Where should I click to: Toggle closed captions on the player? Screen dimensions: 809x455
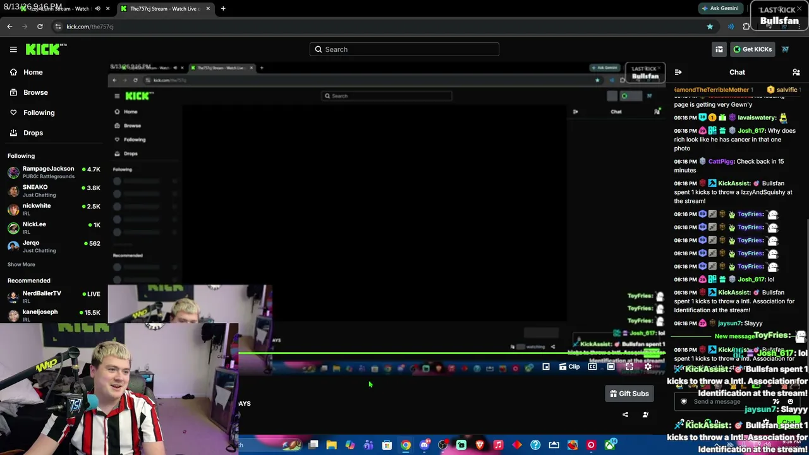(x=592, y=367)
